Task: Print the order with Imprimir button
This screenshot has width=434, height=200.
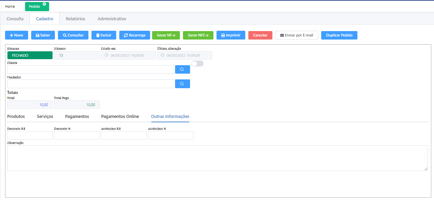Action: pyautogui.click(x=231, y=35)
